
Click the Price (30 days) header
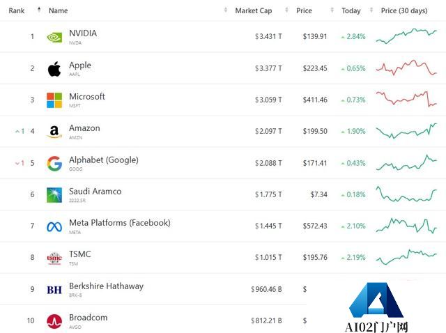tap(404, 10)
